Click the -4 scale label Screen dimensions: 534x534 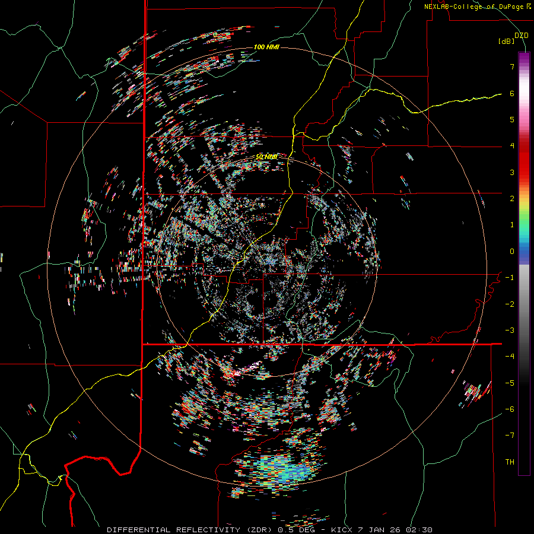[x=510, y=357]
